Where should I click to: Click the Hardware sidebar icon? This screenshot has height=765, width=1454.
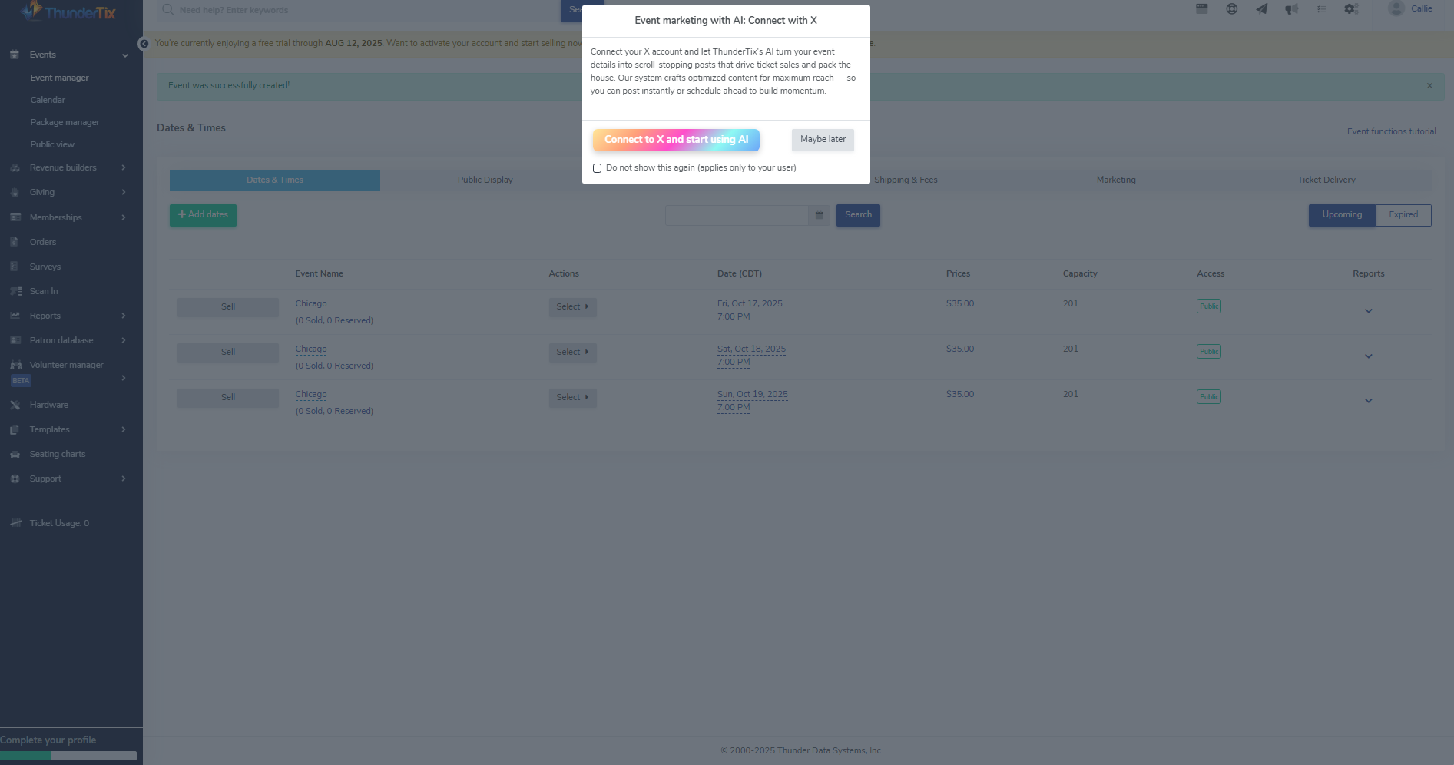[x=15, y=405]
